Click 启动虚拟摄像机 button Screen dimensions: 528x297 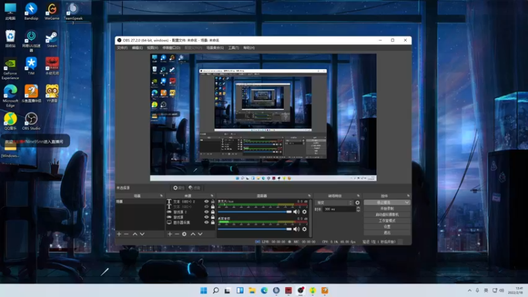click(387, 215)
